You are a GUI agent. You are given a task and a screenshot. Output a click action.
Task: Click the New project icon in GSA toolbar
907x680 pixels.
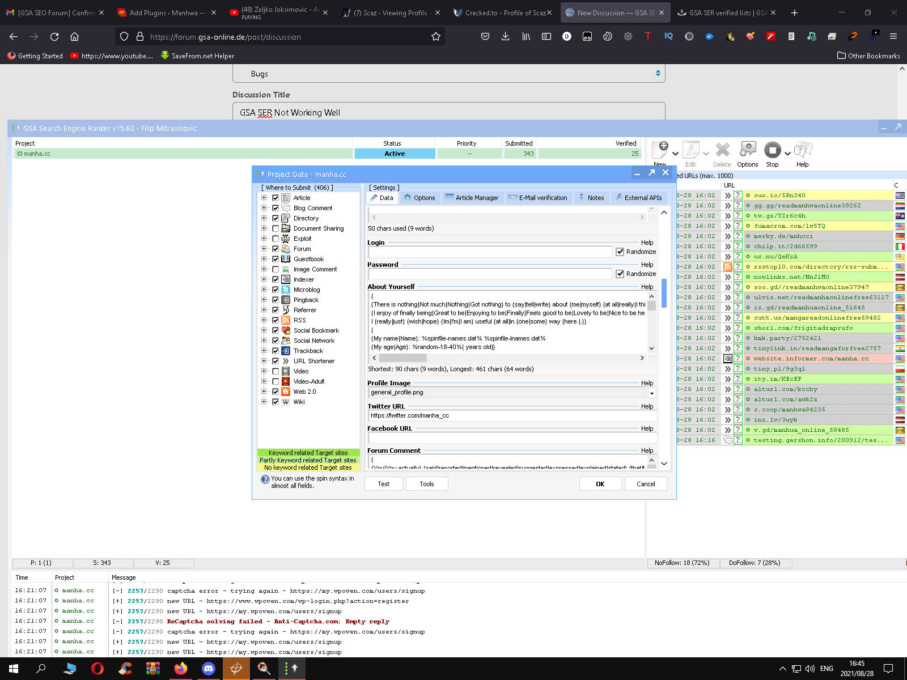click(x=660, y=150)
